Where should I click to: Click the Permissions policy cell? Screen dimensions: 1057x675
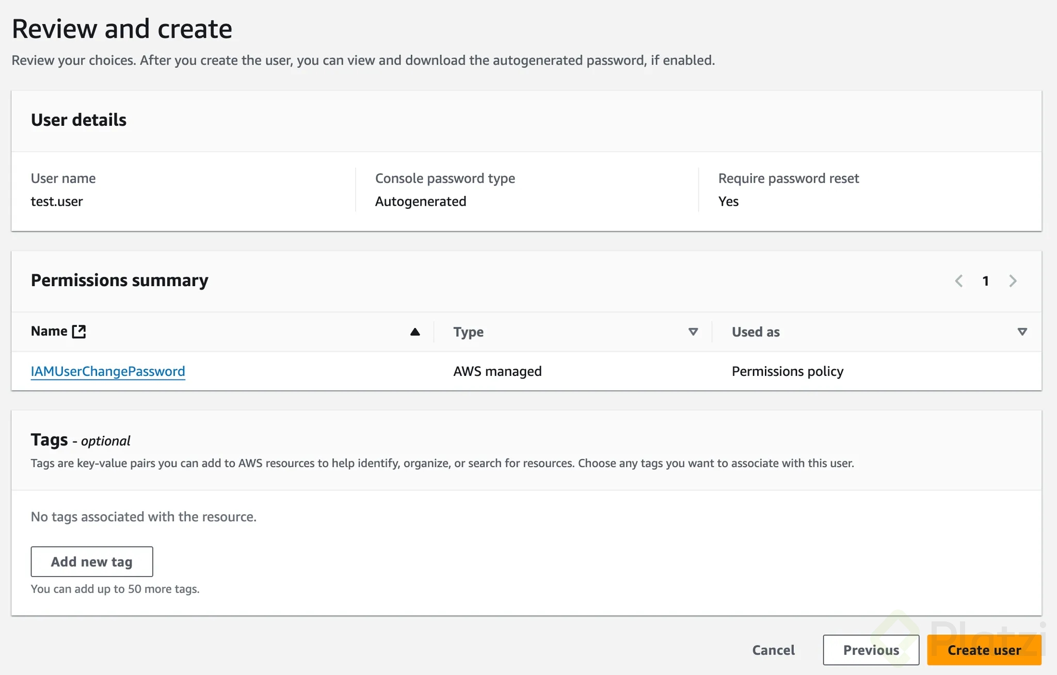click(788, 371)
